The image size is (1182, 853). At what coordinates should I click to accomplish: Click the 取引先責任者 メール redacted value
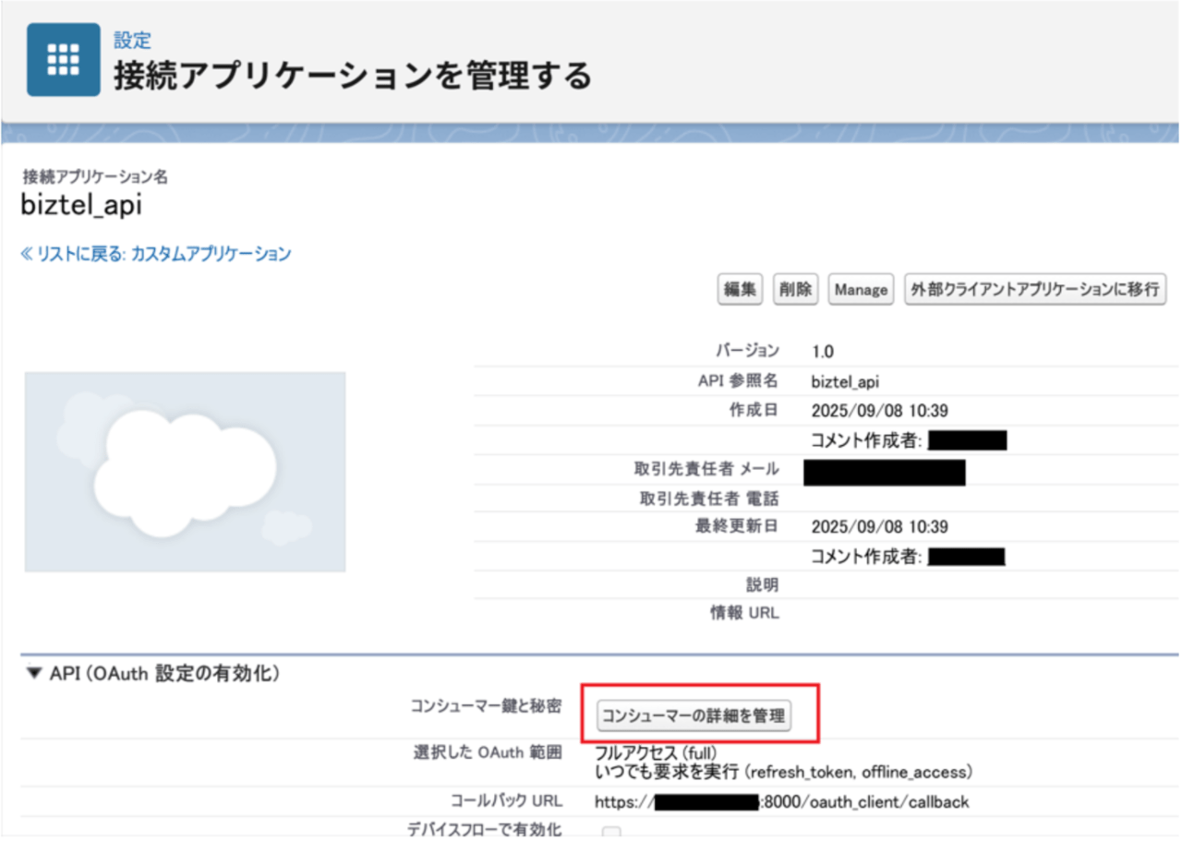point(884,473)
